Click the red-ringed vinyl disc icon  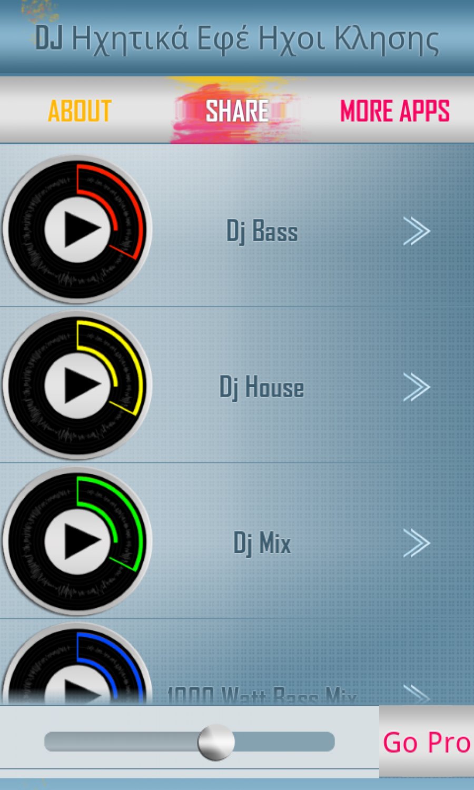click(78, 230)
